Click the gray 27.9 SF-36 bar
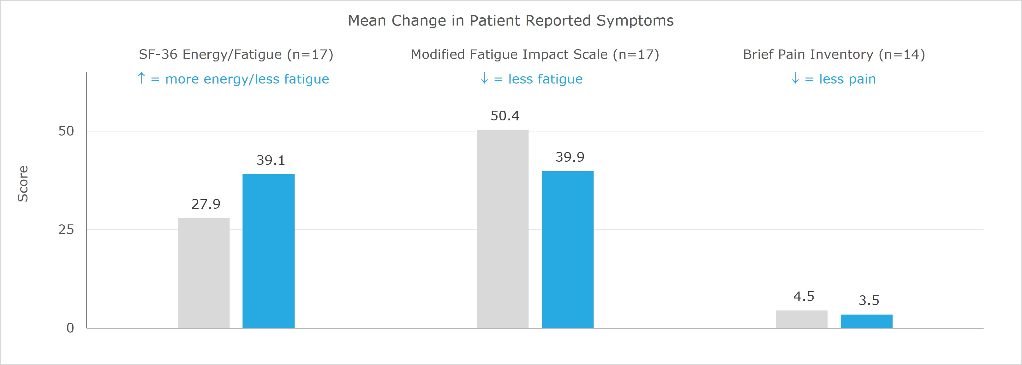Screen dimensions: 1022x365 (x=204, y=273)
